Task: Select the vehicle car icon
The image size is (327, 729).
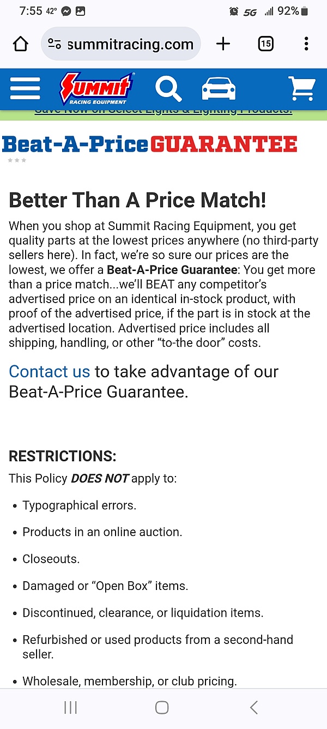Action: pos(219,88)
